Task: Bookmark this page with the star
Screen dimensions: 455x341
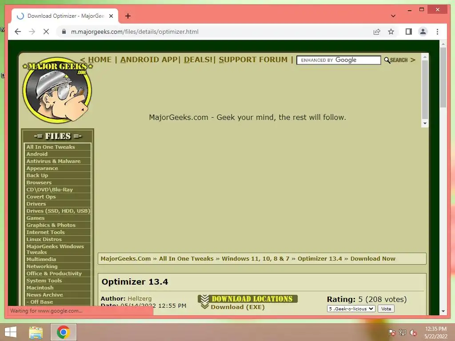Action: (391, 32)
